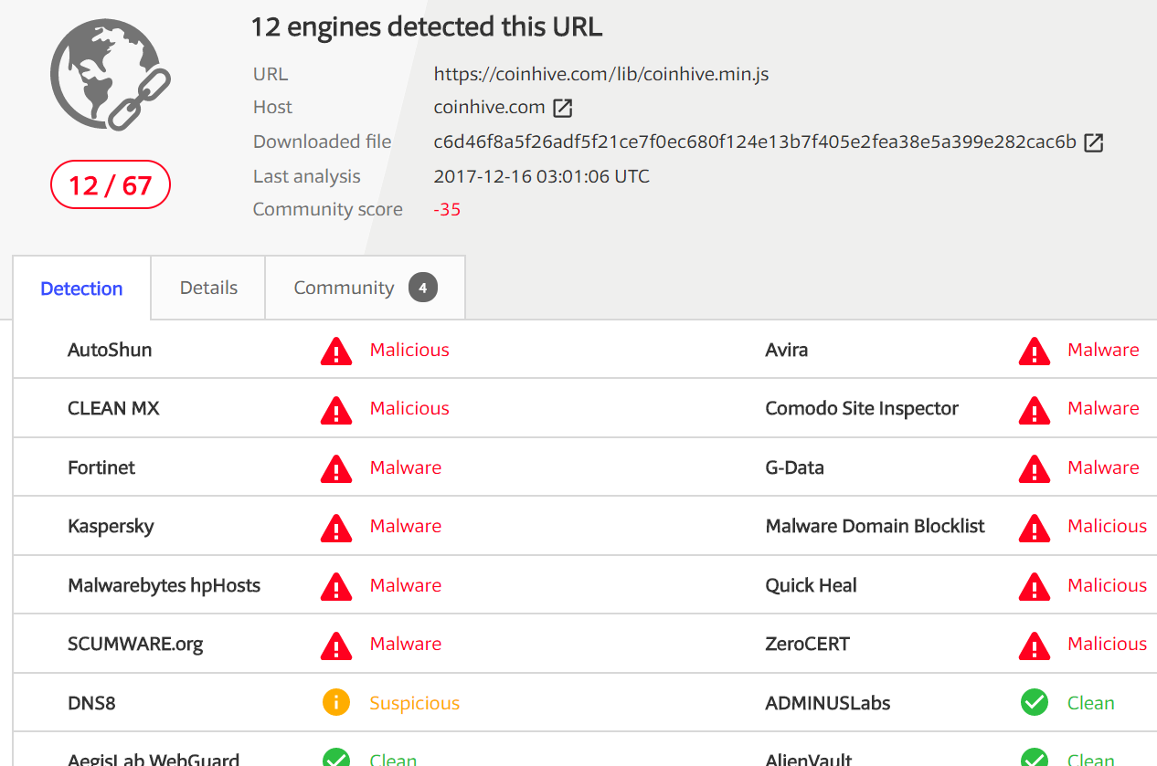This screenshot has height=766, width=1157.
Task: Click the 'Clean' verdict for ADMINUSLabs
Action: point(1091,703)
